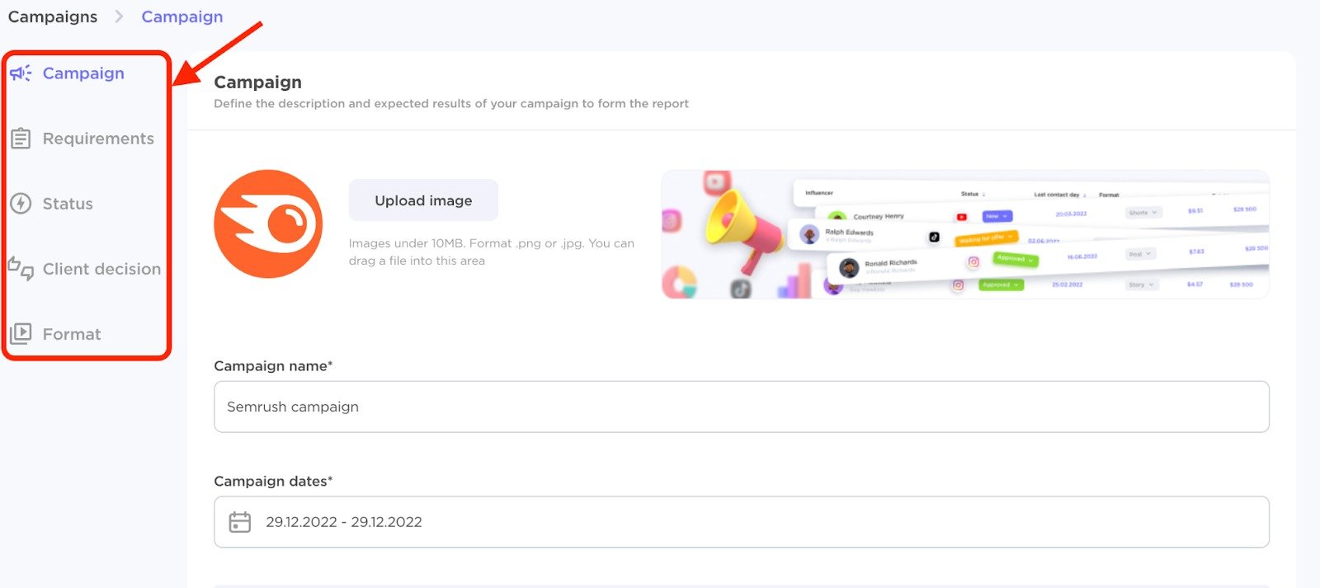Click the yellow megaphone illustration in the banner
This screenshot has width=1320, height=588.
pyautogui.click(x=738, y=224)
